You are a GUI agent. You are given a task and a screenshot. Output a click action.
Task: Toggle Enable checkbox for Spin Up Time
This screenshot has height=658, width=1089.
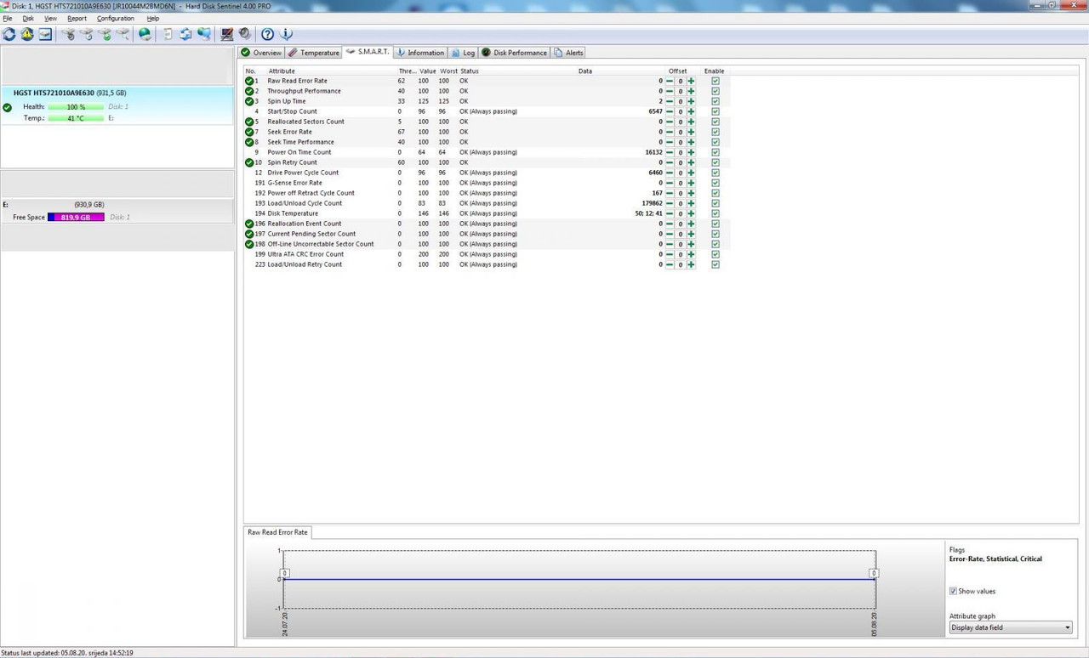pyautogui.click(x=716, y=101)
